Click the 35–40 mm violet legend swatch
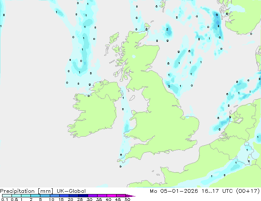Screen dimensions: 261x201 pos(102,196)
